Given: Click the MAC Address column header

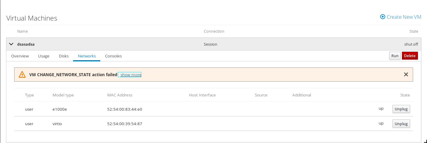Looking at the screenshot, I should coord(120,95).
